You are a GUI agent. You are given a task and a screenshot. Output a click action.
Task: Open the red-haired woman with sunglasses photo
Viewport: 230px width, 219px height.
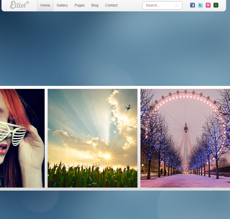click(x=22, y=138)
